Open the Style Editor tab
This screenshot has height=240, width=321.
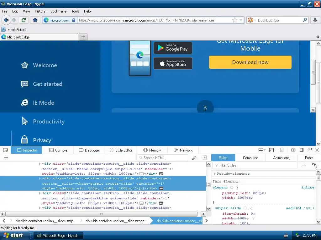121,150
